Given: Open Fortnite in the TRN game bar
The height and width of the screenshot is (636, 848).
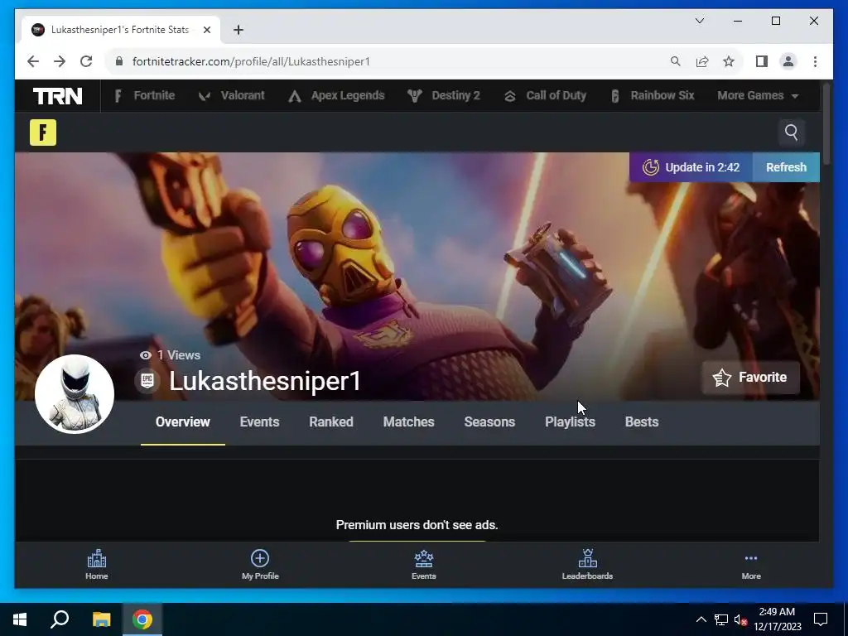Looking at the screenshot, I should click(144, 96).
